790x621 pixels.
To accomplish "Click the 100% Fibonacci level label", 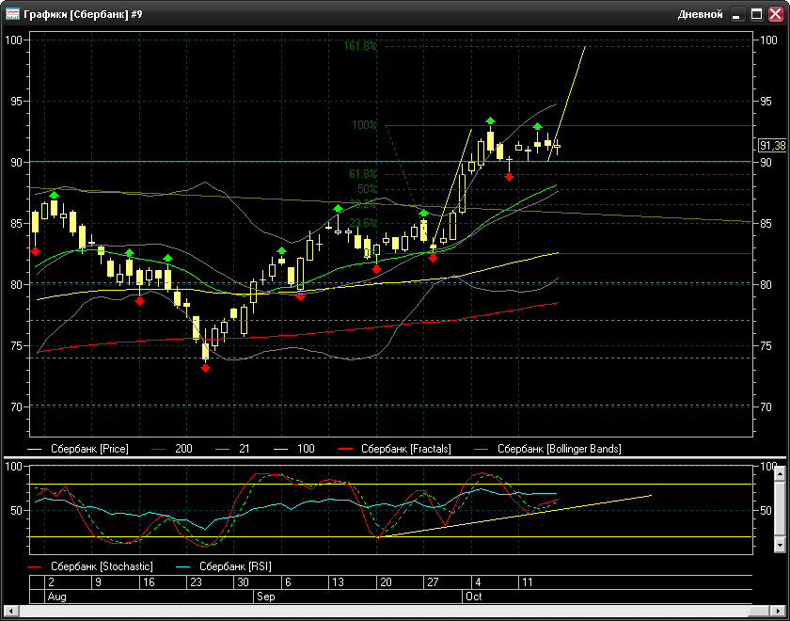I will [x=364, y=125].
